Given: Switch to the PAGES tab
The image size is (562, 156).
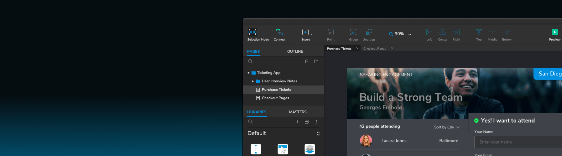Looking at the screenshot, I should pyautogui.click(x=253, y=51).
